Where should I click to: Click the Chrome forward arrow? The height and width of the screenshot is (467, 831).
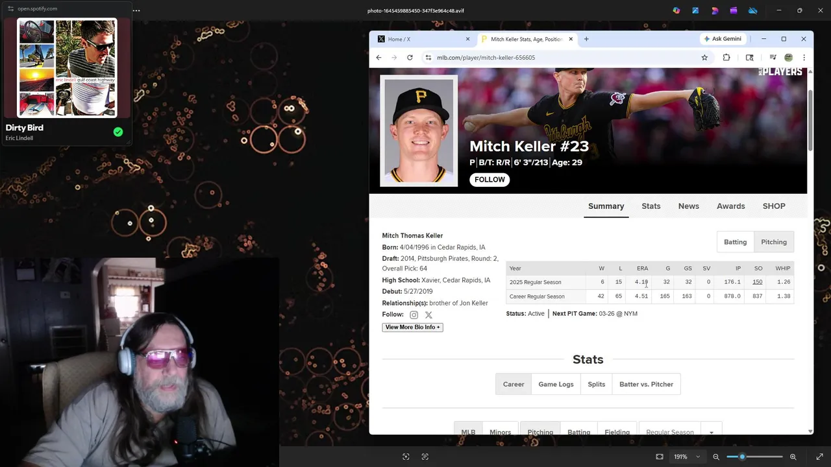[394, 57]
